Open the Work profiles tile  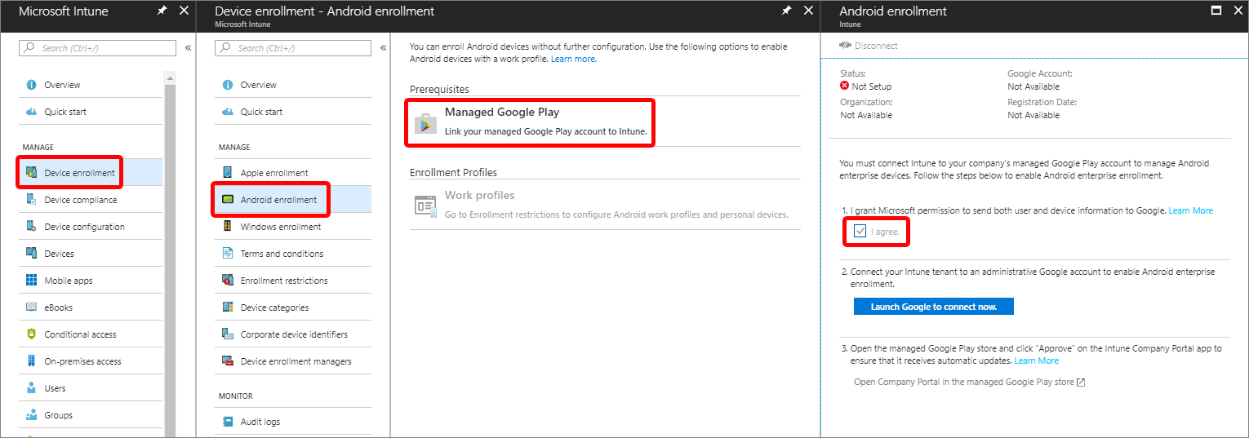(605, 205)
